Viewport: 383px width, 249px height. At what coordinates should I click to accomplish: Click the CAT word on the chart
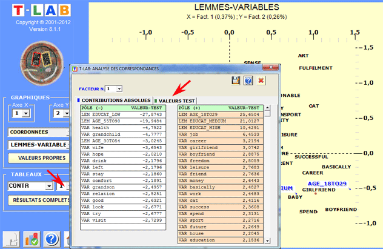(314, 106)
